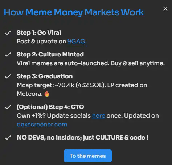The width and height of the screenshot is (172, 165).
Task: Click the checkmark beside Optional Step 4: CTO
Action: 8,107
